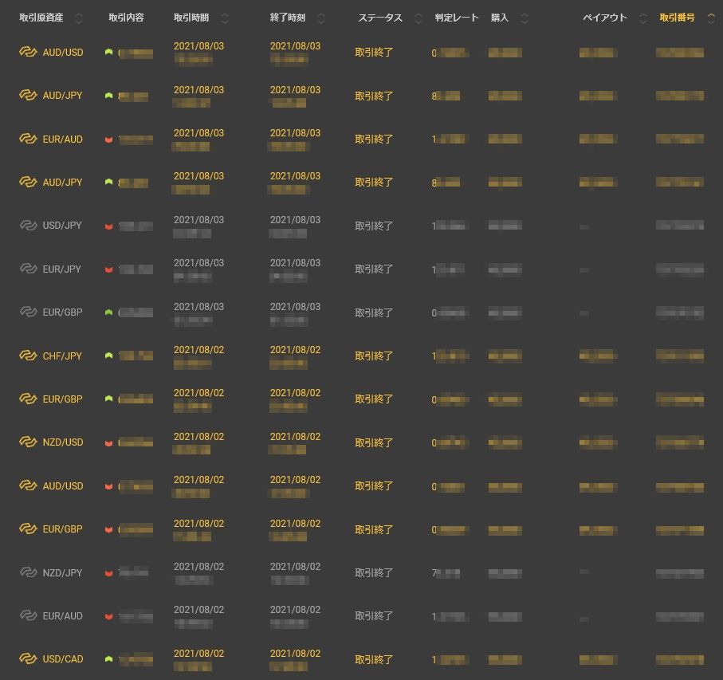This screenshot has height=680, width=723.
Task: Click the gray EUR/JPY row icon
Action: 29,269
